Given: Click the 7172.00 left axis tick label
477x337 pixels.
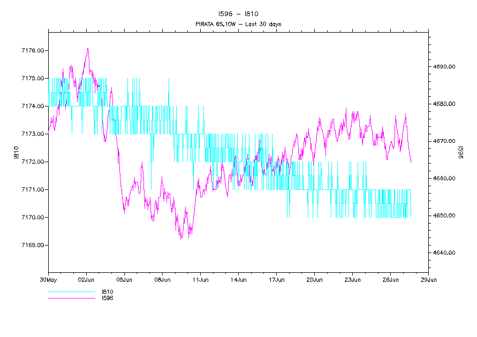Looking at the screenshot, I should pos(32,162).
